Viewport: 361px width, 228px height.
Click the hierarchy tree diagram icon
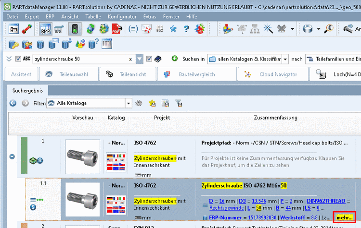click(255, 29)
